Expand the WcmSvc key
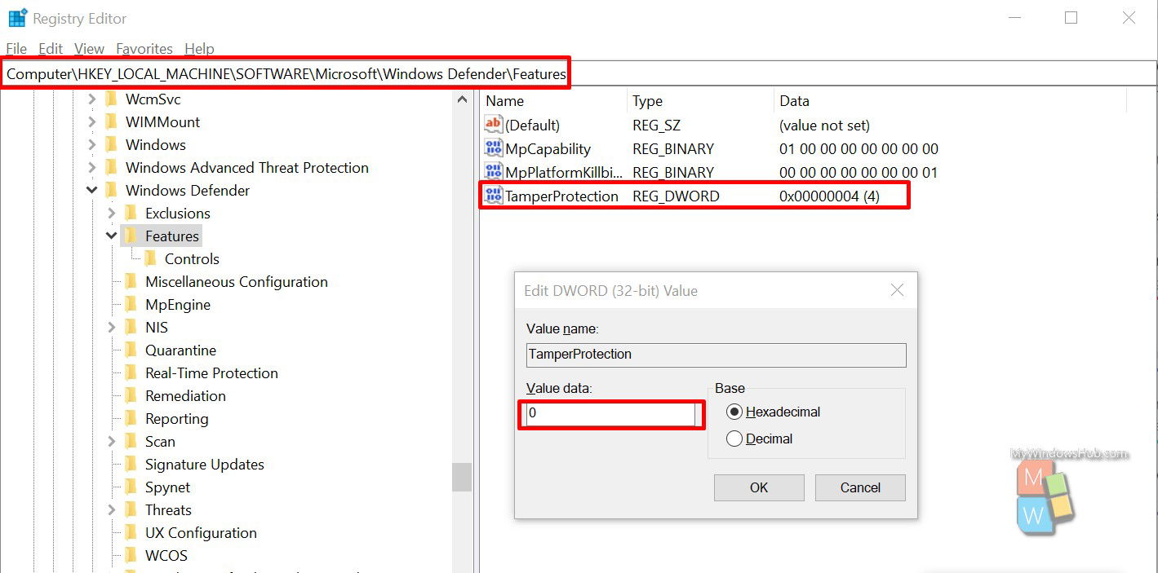1158x573 pixels. tap(92, 99)
